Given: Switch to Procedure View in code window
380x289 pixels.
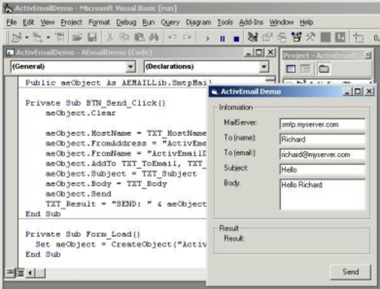Looking at the screenshot, I should (x=10, y=273).
